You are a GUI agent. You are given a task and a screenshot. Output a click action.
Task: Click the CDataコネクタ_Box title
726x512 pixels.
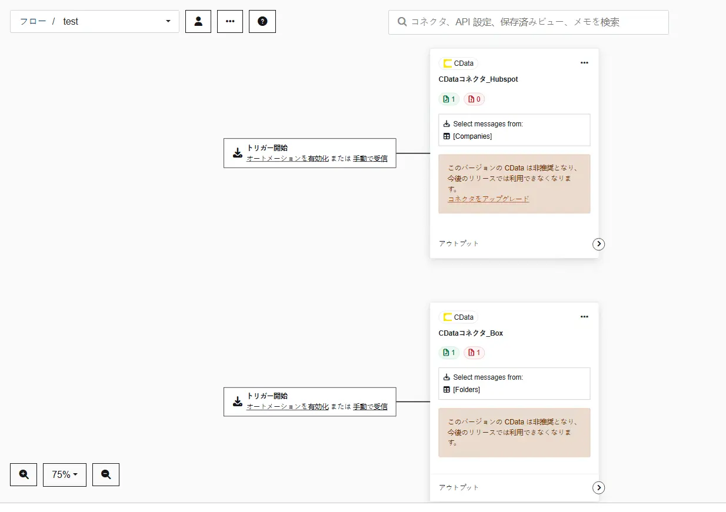[471, 333]
